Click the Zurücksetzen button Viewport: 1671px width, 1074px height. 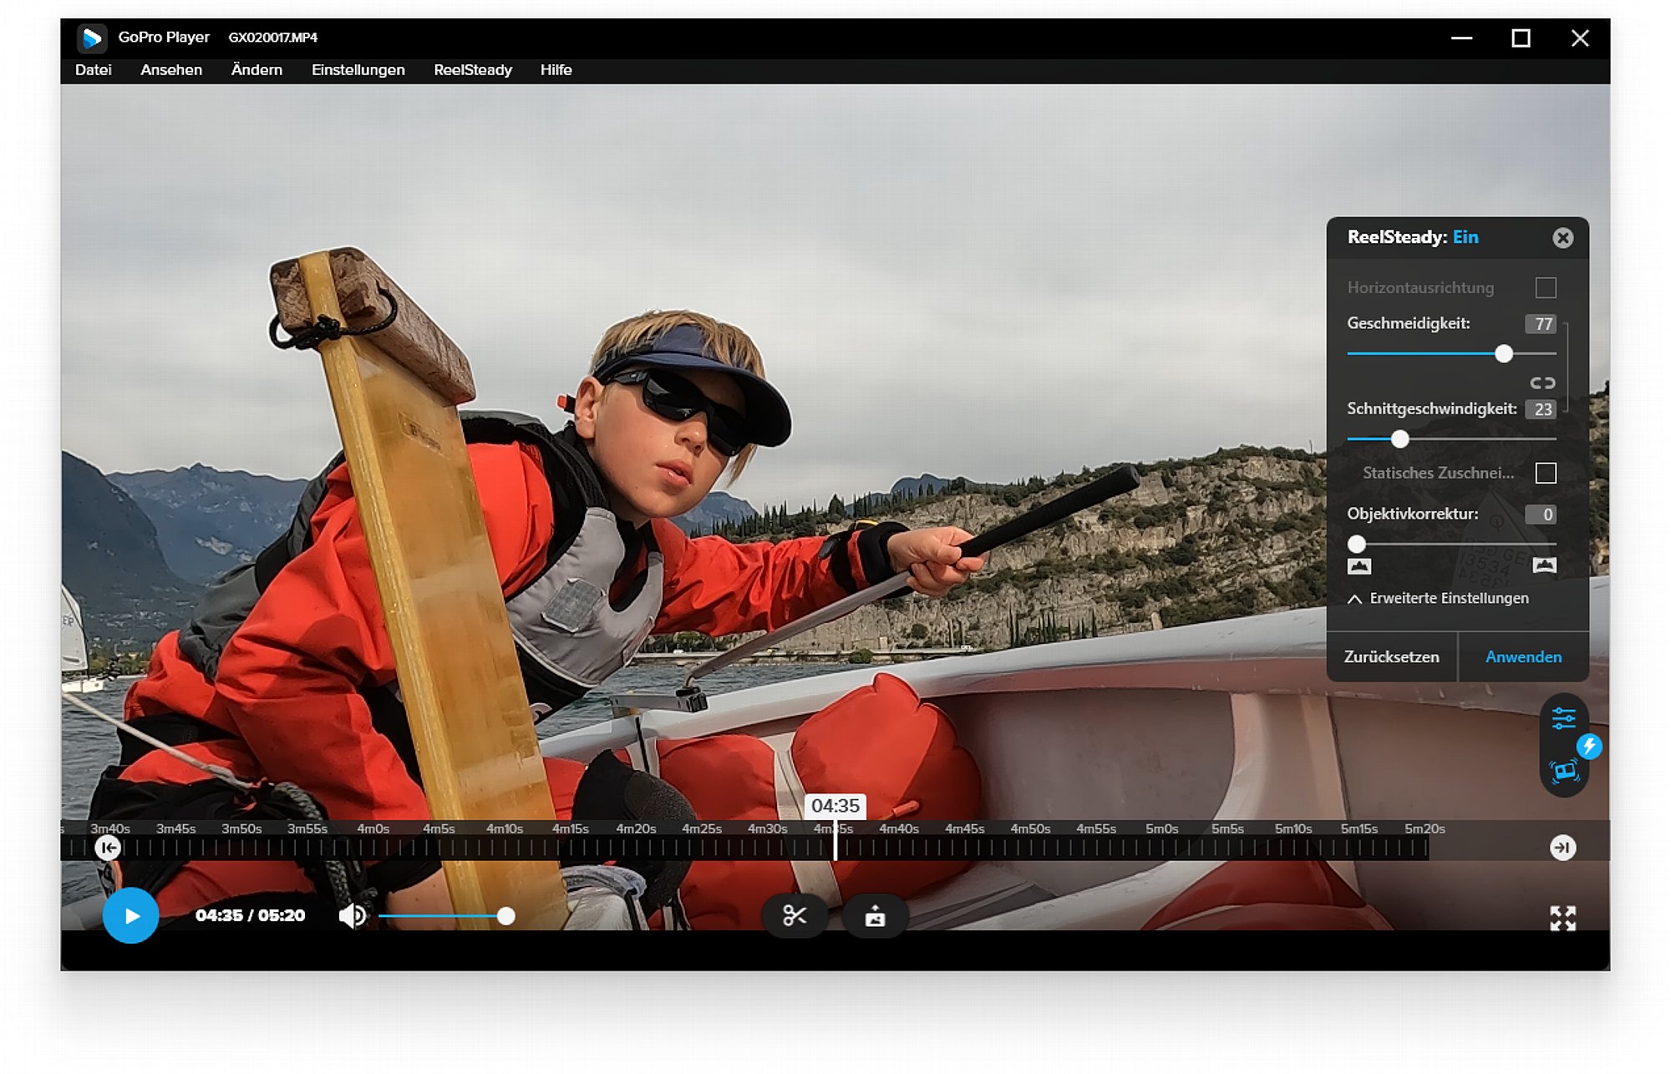click(x=1391, y=656)
